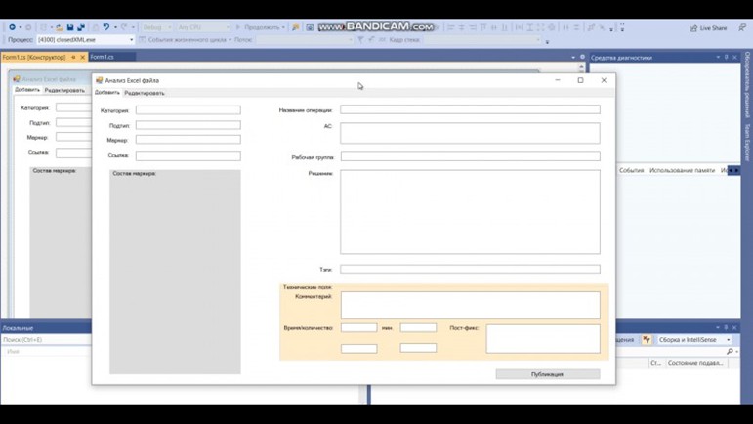
Task: Click the Ссылка input field
Action: 188,156
